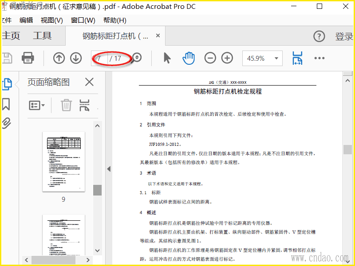
Task: Click the header text JJG（交通）XXX-XXXX
Action: pyautogui.click(x=228, y=82)
